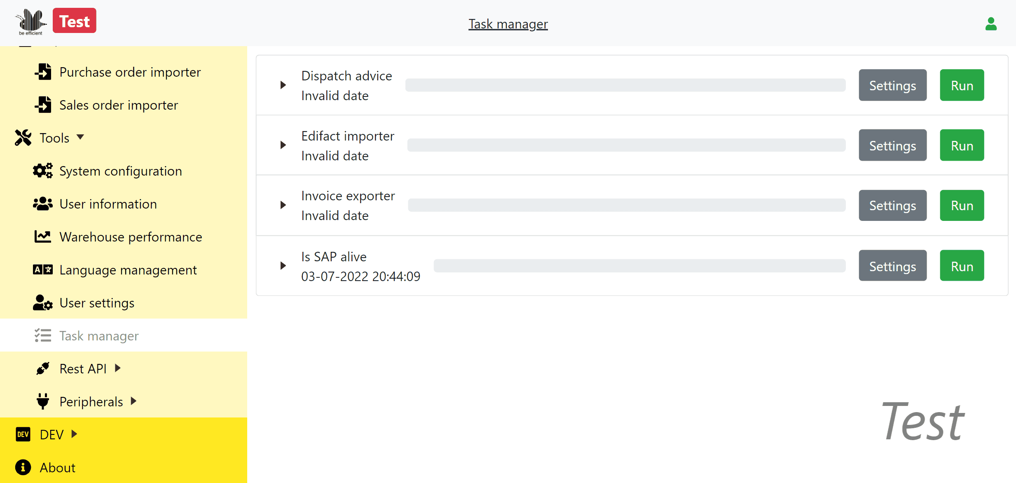
Task: Click the Invoice exporter progress bar
Action: click(627, 205)
